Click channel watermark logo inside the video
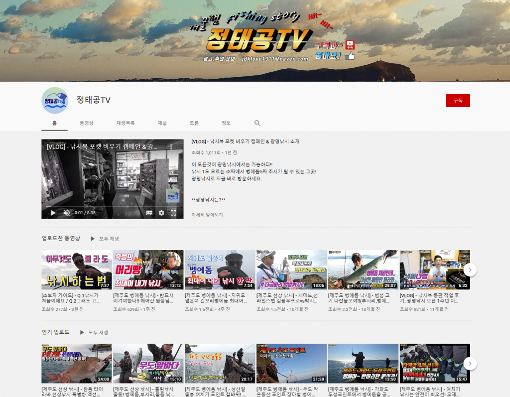This screenshot has height=397, width=510. click(x=172, y=195)
